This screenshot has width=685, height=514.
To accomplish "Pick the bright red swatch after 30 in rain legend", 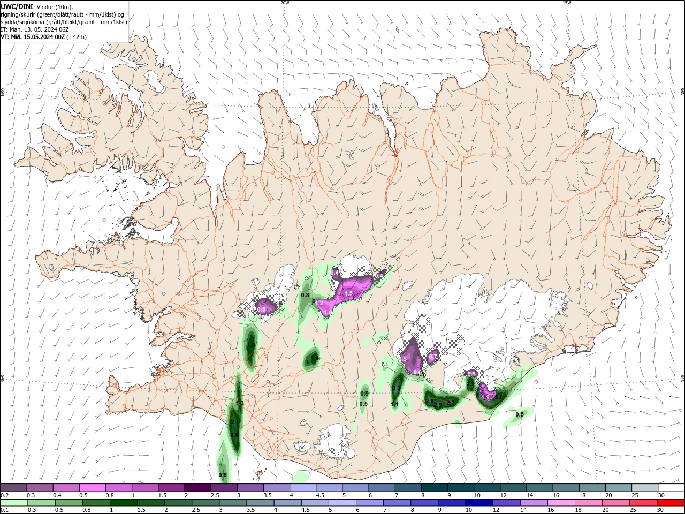I will tap(671, 503).
